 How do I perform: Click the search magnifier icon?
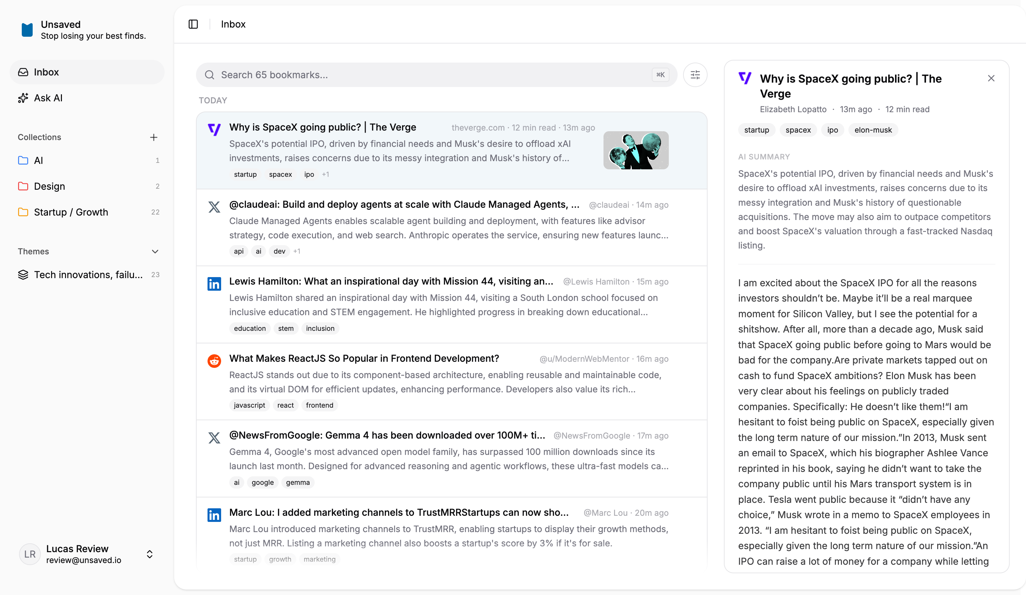pyautogui.click(x=210, y=75)
